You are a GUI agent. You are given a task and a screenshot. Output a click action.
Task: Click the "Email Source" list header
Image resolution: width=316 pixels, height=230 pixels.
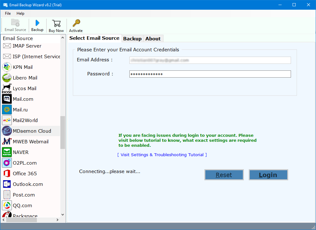pyautogui.click(x=18, y=38)
